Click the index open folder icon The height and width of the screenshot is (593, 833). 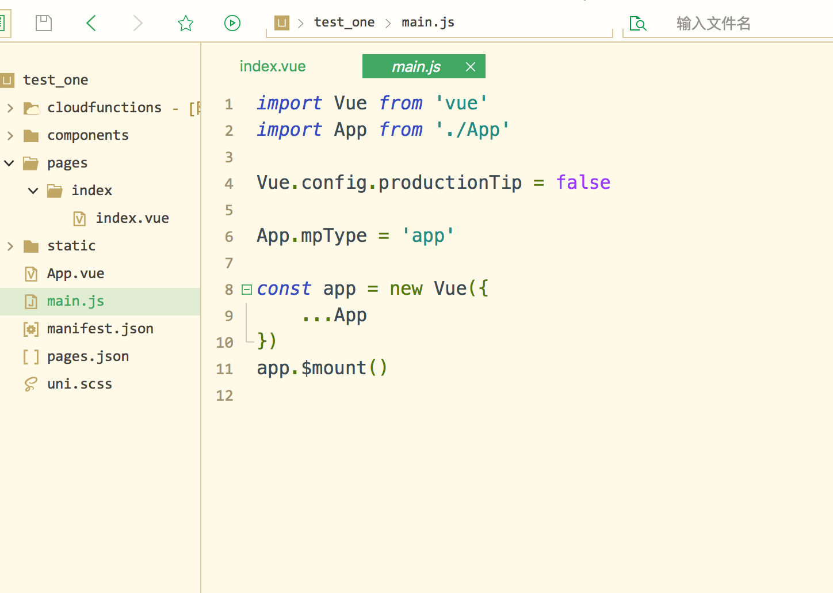tap(55, 191)
